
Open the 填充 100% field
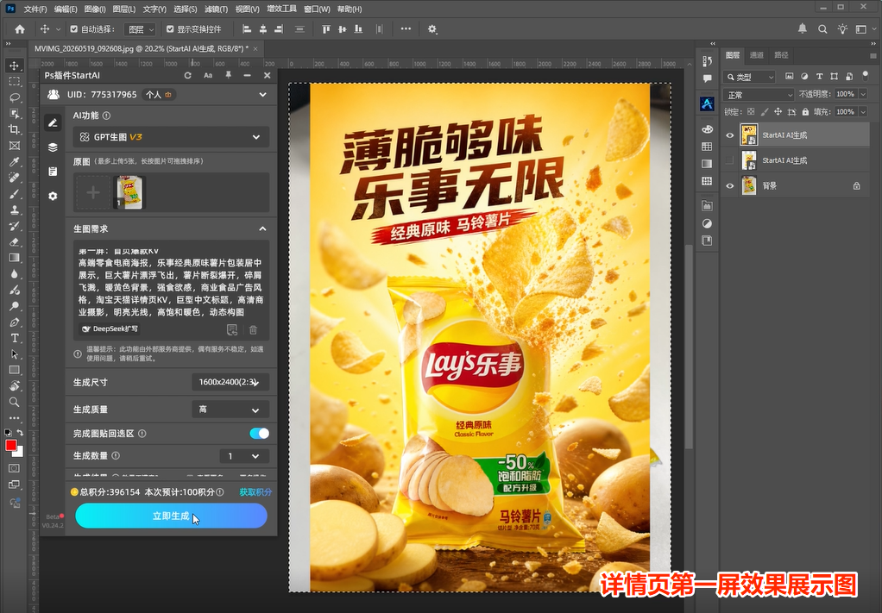click(846, 112)
